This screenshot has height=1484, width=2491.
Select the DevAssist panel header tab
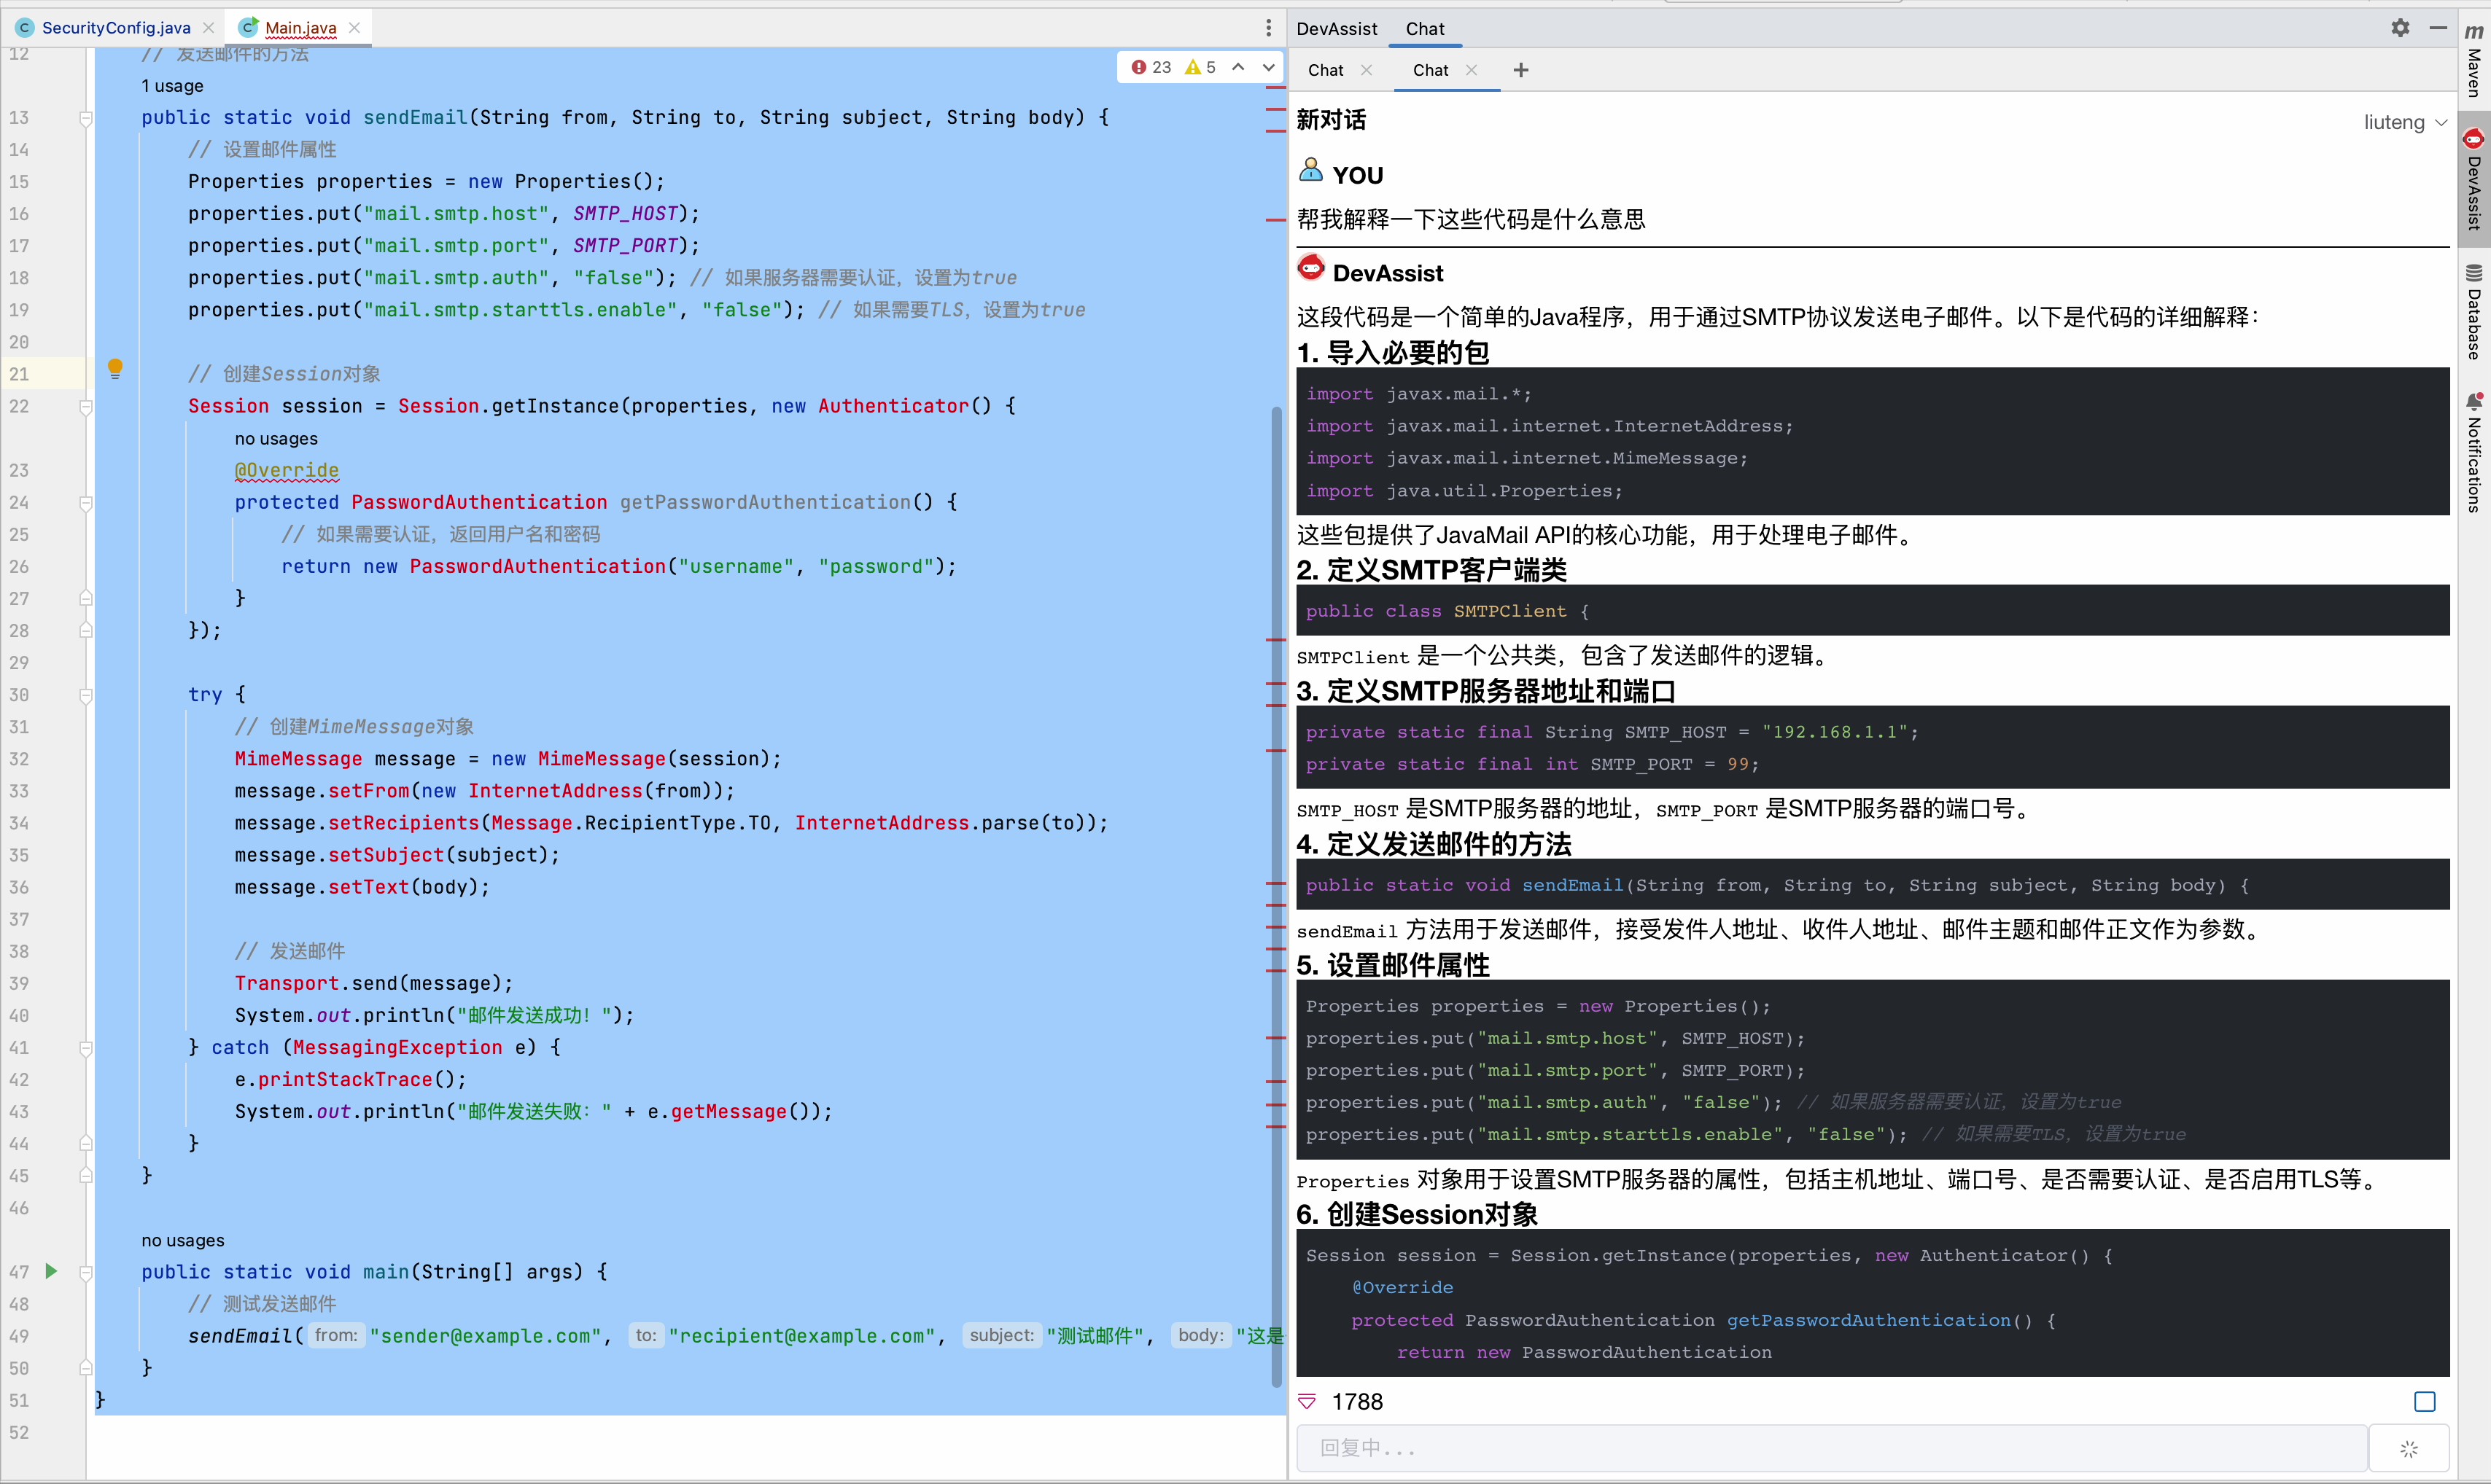(x=1337, y=29)
